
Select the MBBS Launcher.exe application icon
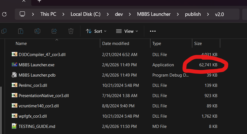(x=15, y=65)
